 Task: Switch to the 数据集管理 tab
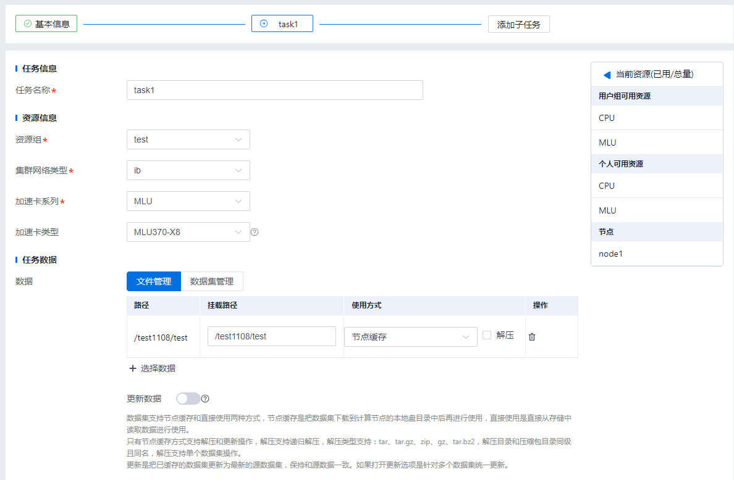click(212, 281)
